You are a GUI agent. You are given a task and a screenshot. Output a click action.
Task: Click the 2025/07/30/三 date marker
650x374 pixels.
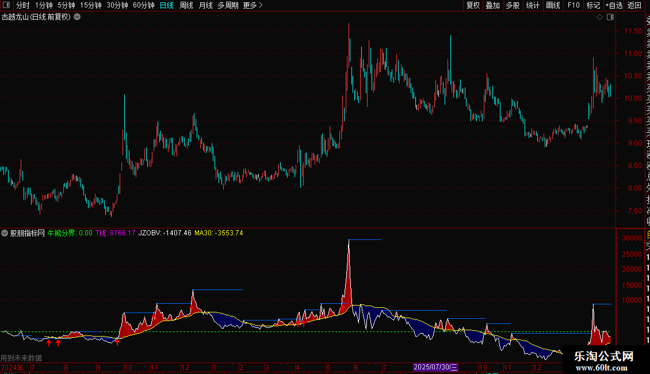[x=435, y=367]
